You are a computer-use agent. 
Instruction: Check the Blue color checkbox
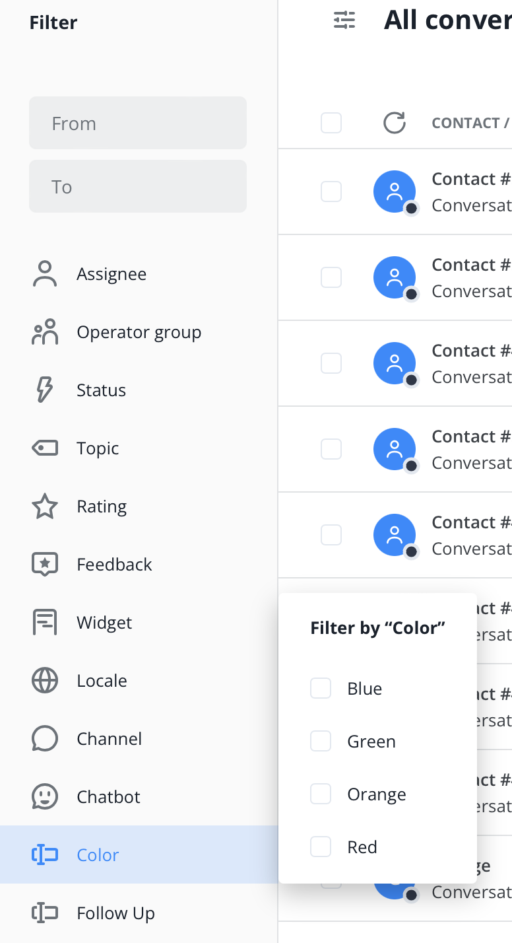[321, 689]
